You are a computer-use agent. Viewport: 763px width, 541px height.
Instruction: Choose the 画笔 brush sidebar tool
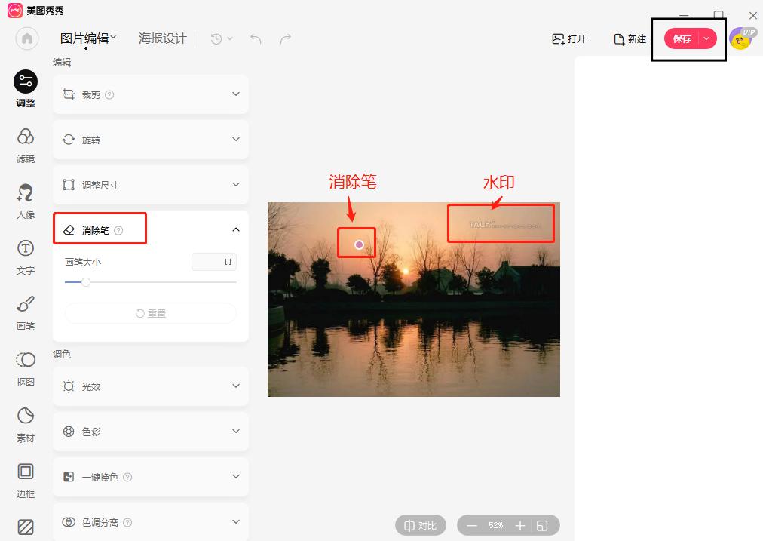point(26,312)
